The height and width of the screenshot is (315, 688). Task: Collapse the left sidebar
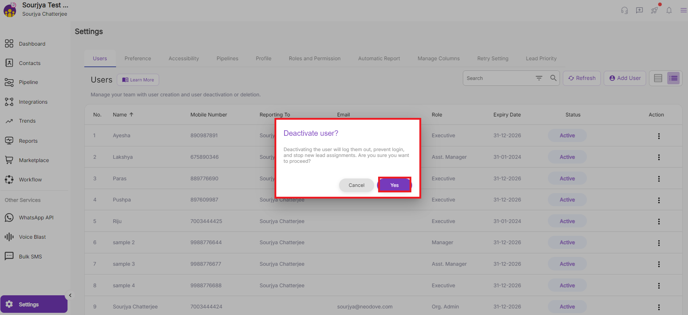[x=70, y=295]
